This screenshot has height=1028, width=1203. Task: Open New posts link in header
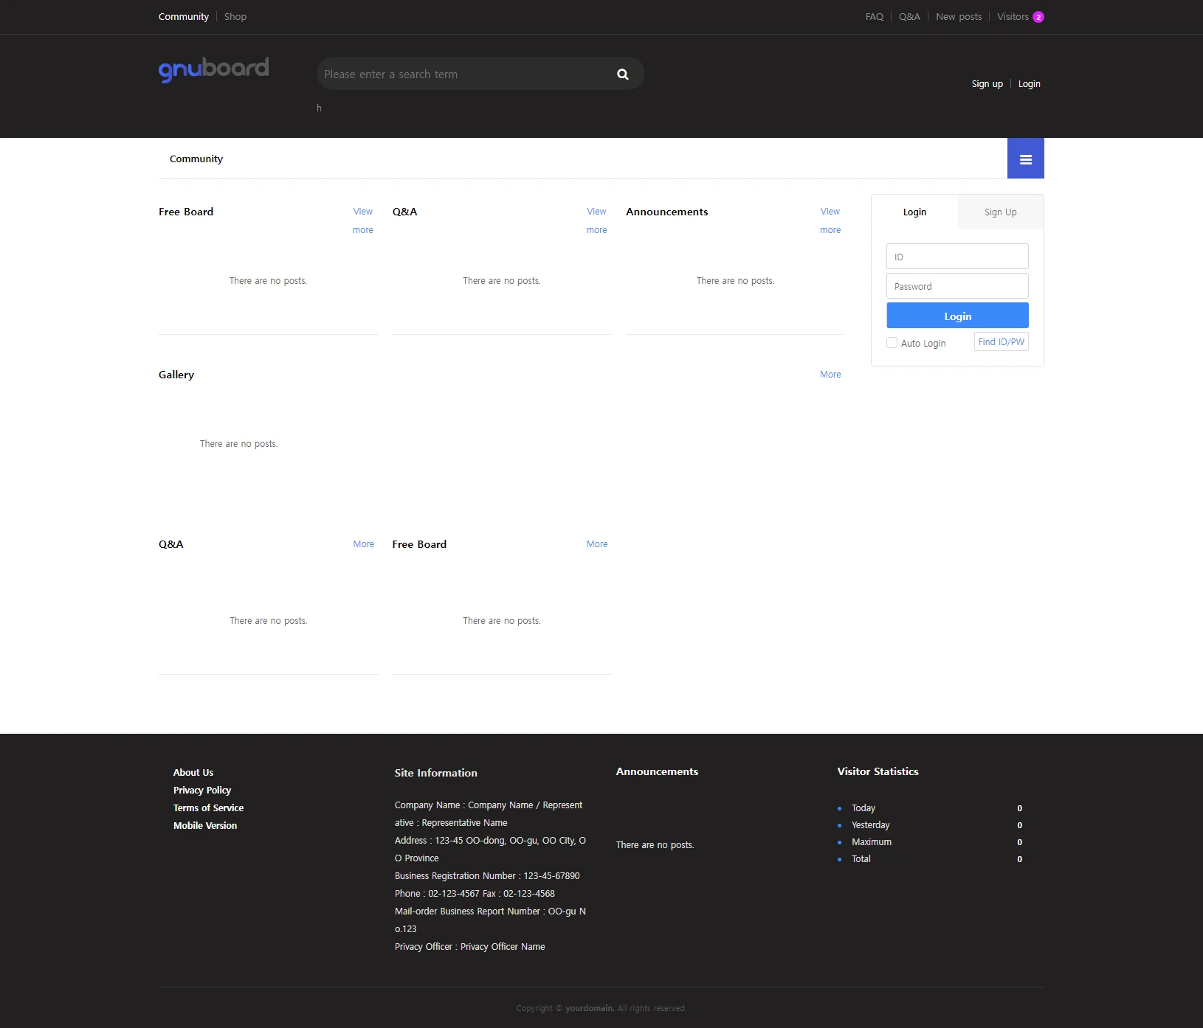959,17
